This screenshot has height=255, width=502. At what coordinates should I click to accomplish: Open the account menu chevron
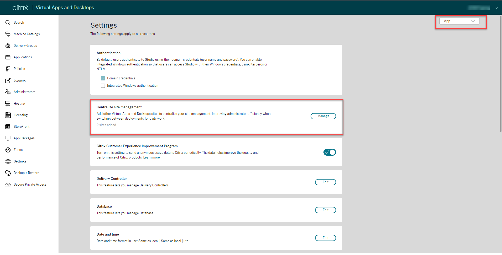click(x=496, y=8)
